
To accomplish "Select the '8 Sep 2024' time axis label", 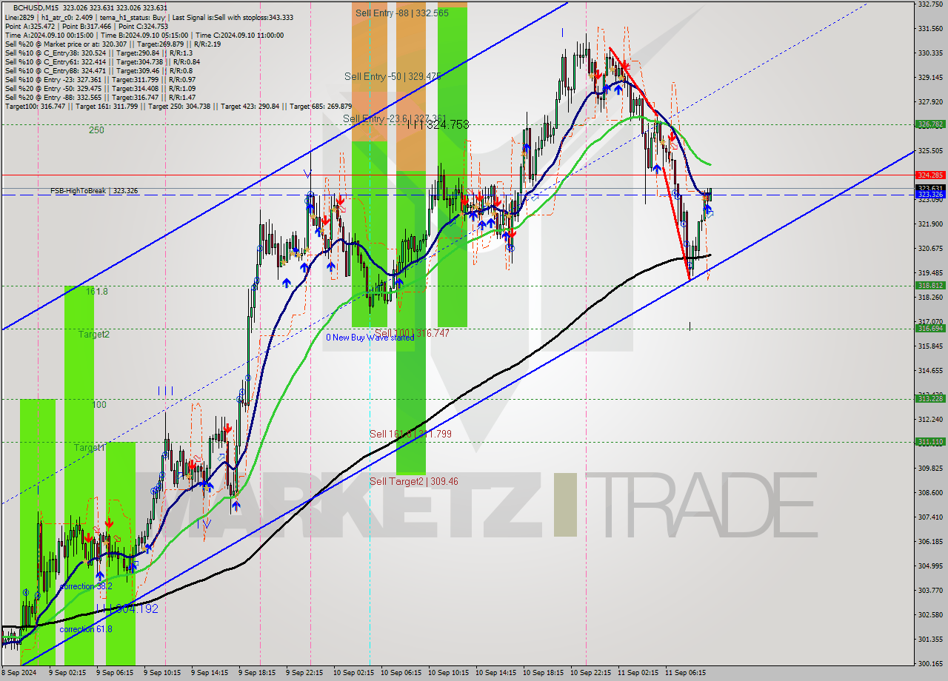I will (20, 673).
